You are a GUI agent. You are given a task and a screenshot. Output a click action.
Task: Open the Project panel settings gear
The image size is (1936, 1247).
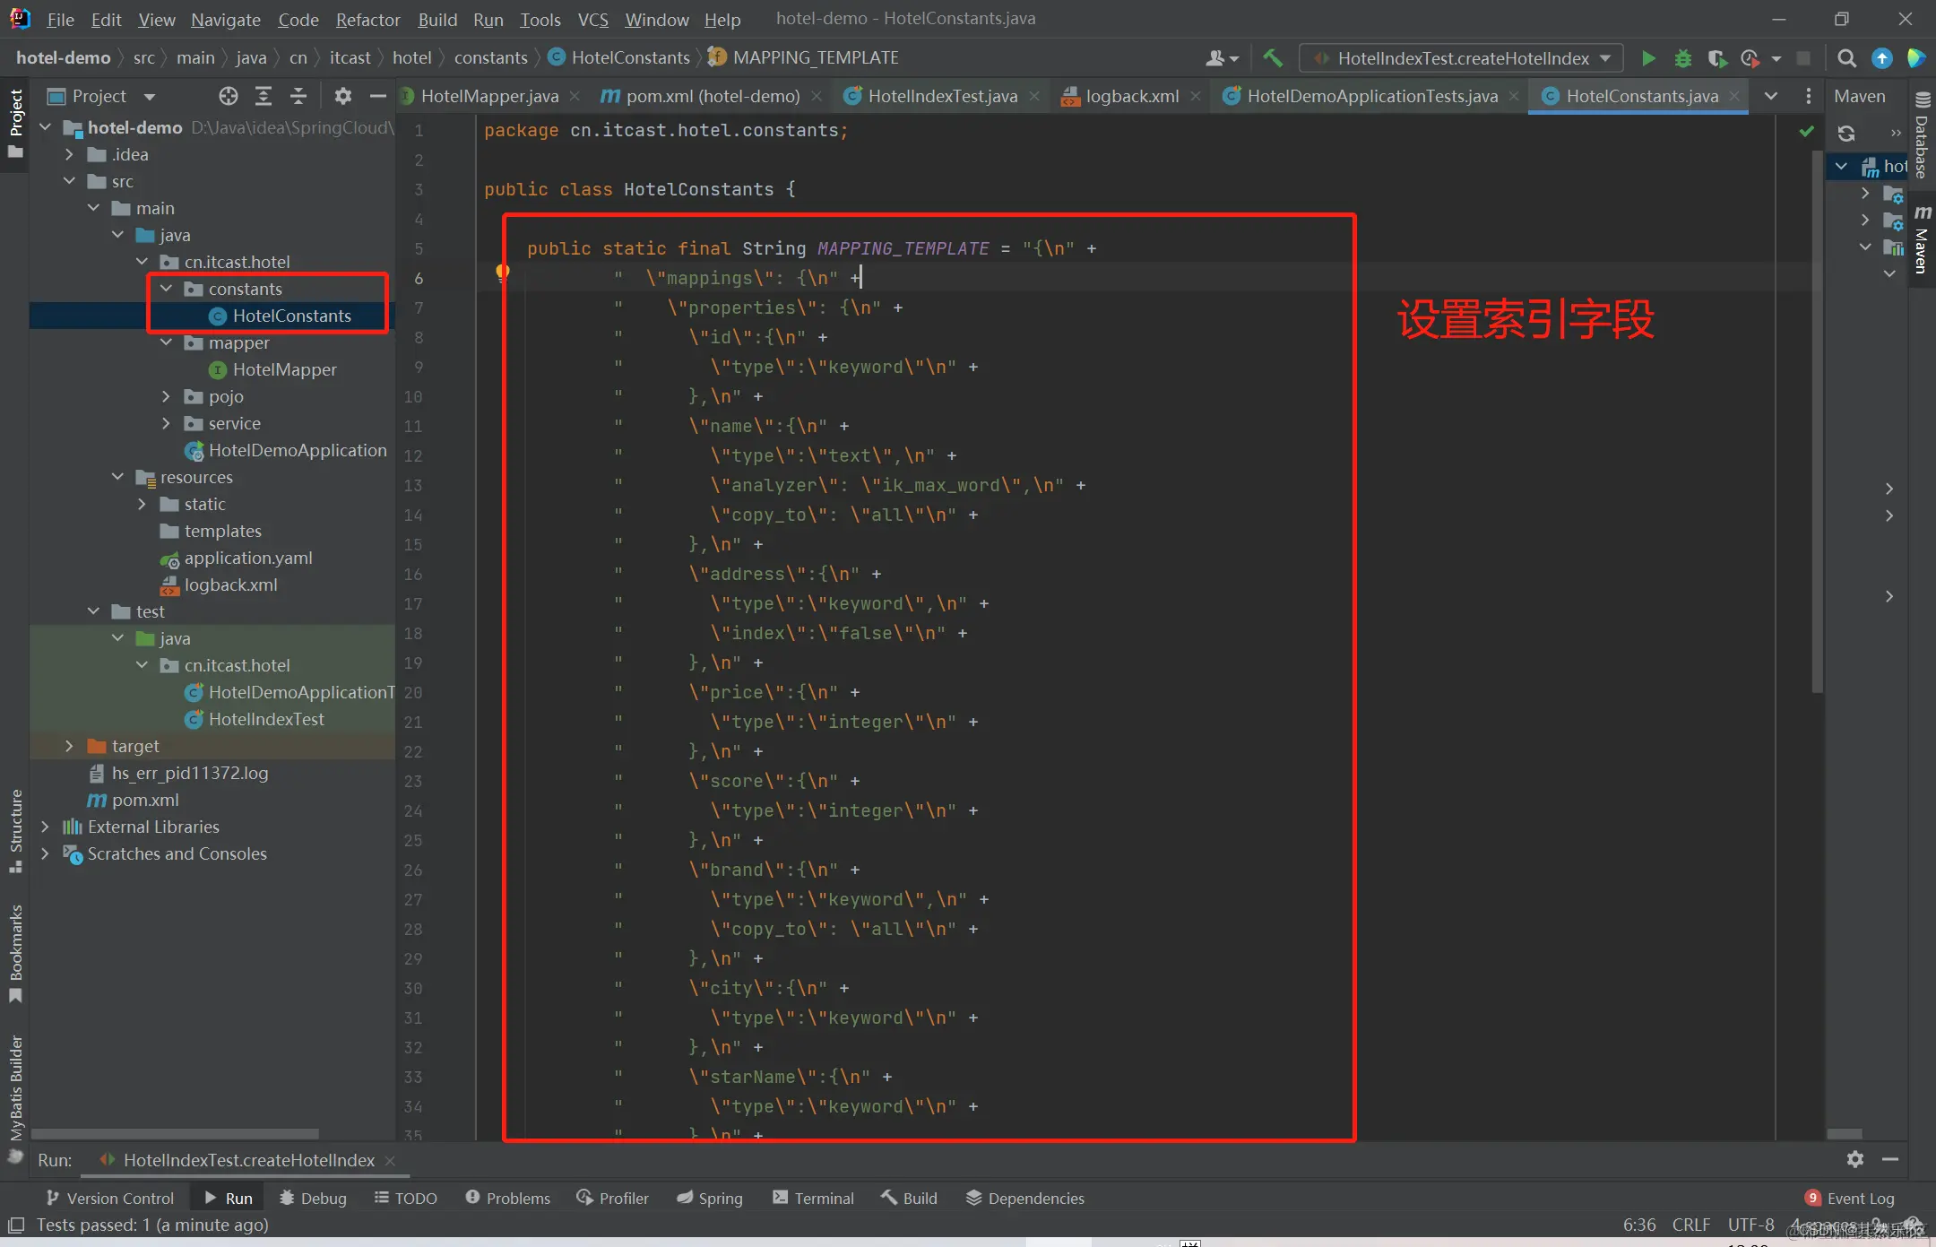tap(342, 96)
